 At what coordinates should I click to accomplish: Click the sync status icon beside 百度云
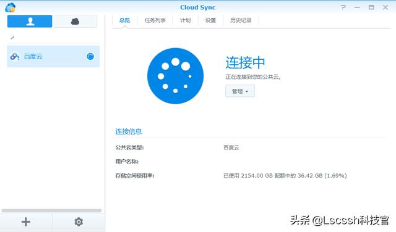click(90, 56)
